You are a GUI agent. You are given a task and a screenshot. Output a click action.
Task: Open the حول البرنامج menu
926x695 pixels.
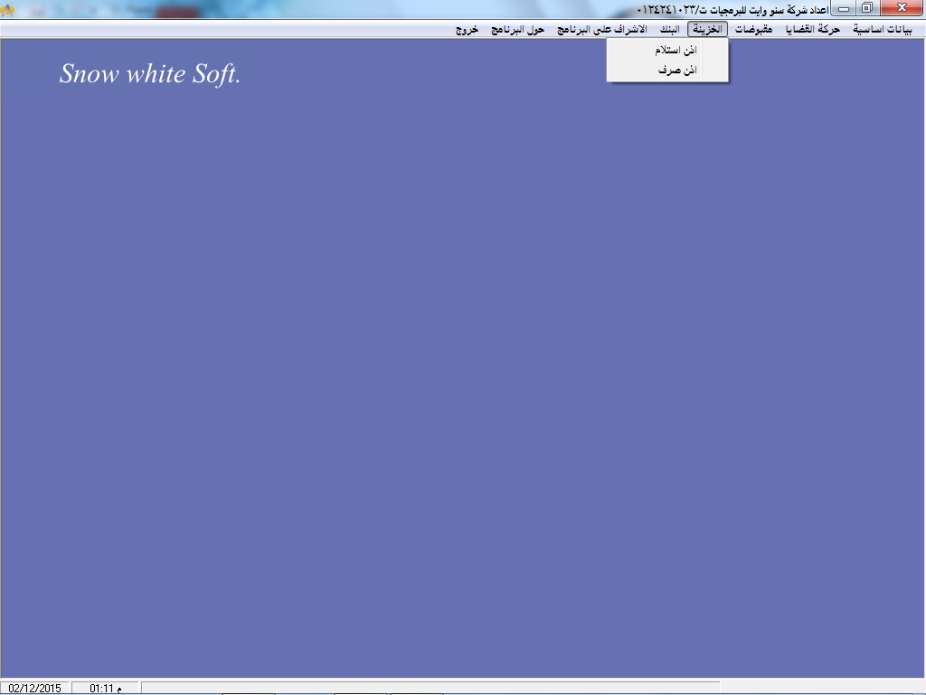coord(517,29)
